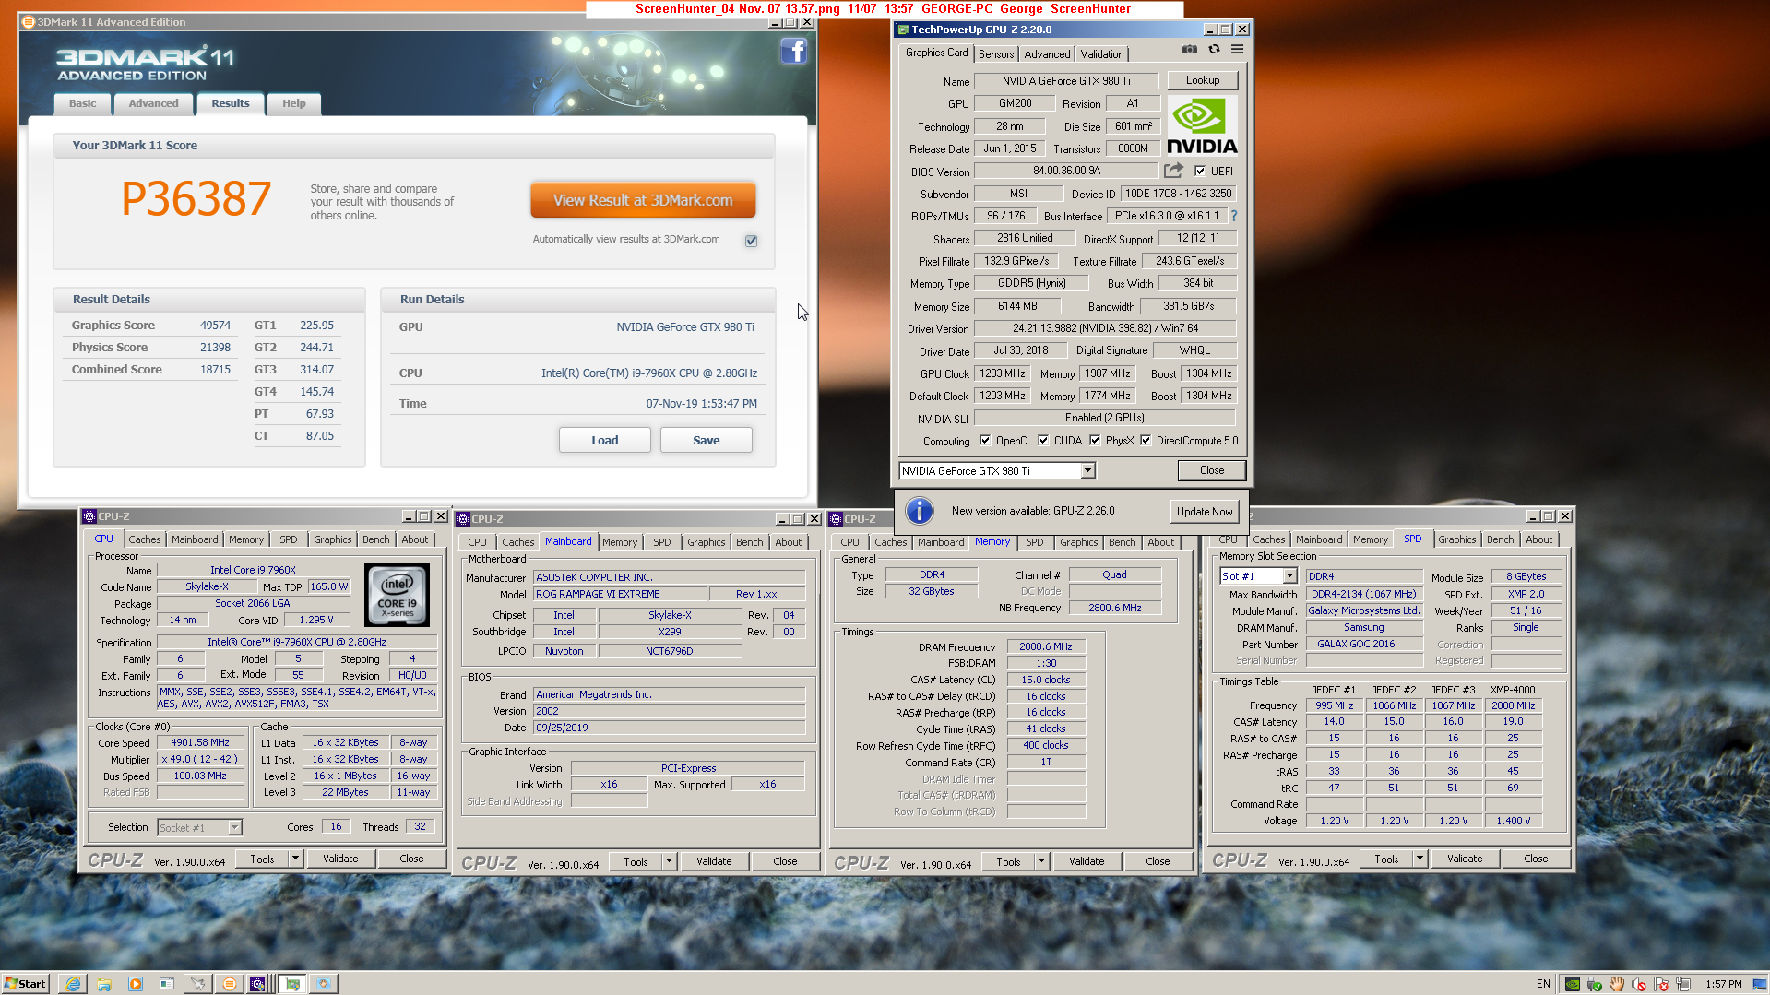Image resolution: width=1770 pixels, height=995 pixels.
Task: Toggle the UEFI checkbox in GPU-Z
Action: pyautogui.click(x=1200, y=171)
